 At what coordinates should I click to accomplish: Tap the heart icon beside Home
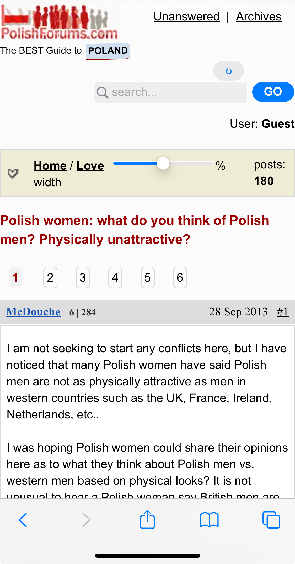(x=13, y=173)
